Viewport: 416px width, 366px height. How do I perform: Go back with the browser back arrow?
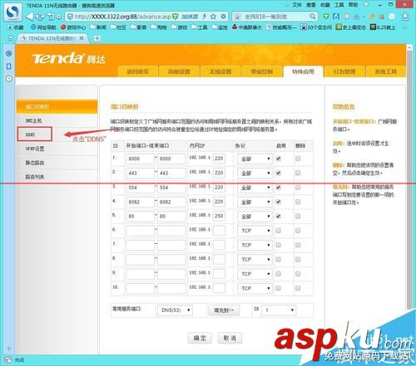click(30, 17)
